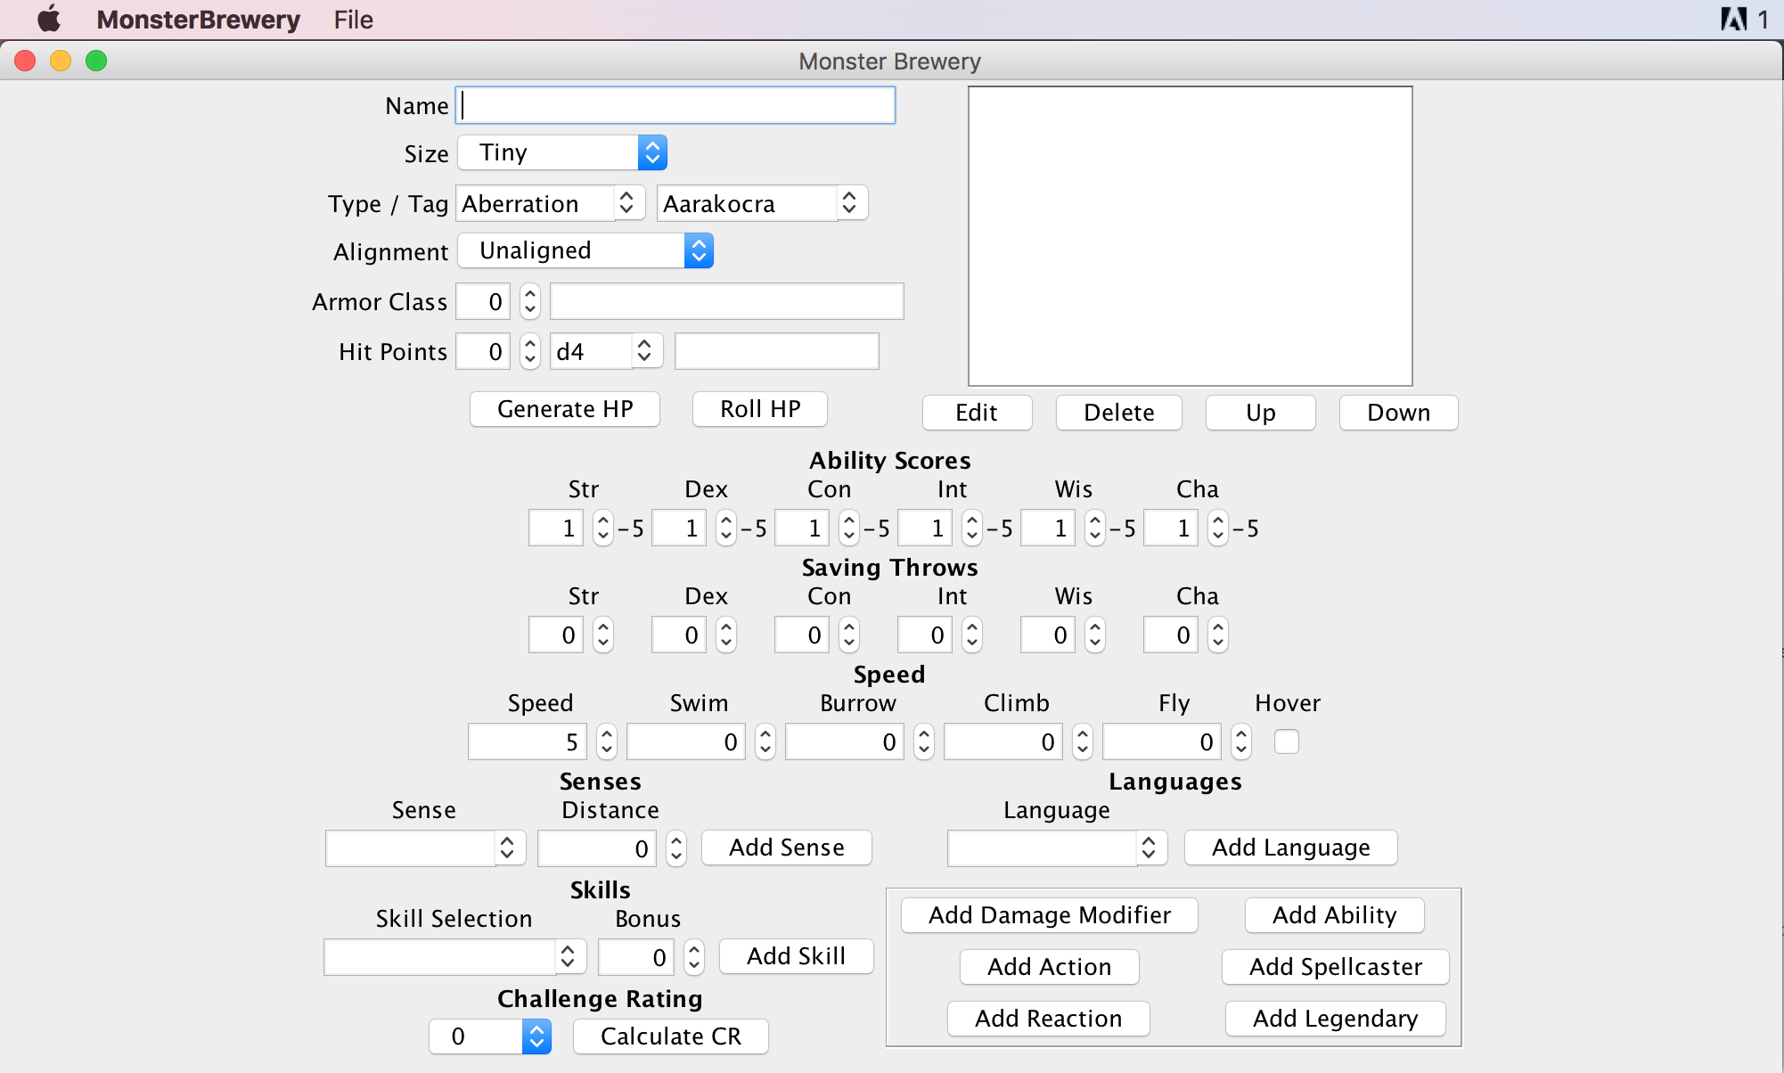Click the Fly speed stepper
This screenshot has height=1073, width=1784.
click(x=1241, y=742)
